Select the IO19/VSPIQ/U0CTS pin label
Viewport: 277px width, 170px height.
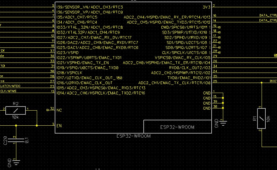88,68
